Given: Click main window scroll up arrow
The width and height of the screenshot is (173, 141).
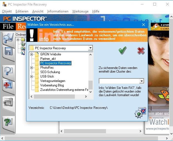Looking at the screenshot, I should (171, 17).
